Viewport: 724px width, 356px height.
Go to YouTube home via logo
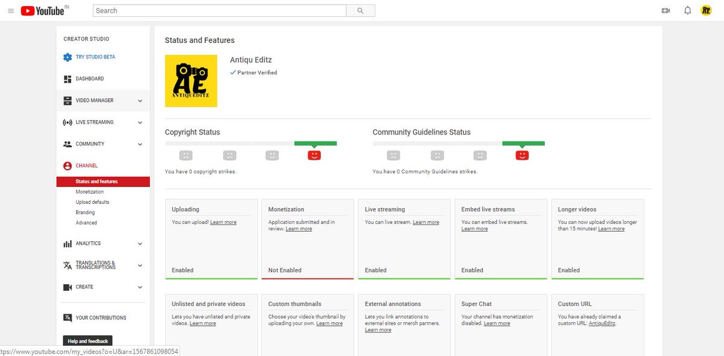pyautogui.click(x=42, y=11)
